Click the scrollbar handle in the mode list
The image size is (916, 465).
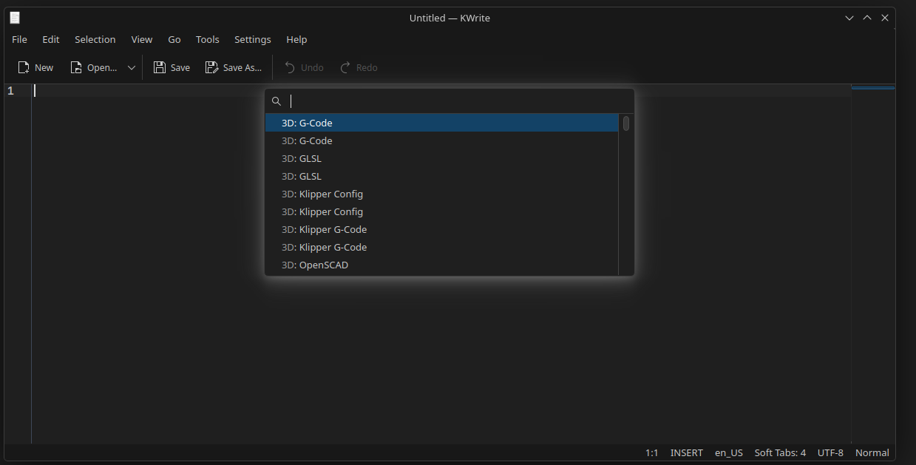pyautogui.click(x=626, y=123)
